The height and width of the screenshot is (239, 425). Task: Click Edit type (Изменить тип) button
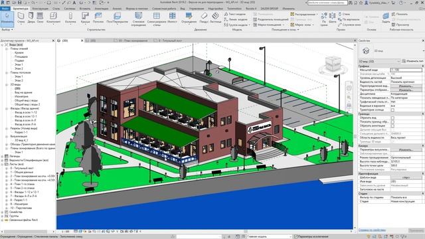tap(412, 61)
